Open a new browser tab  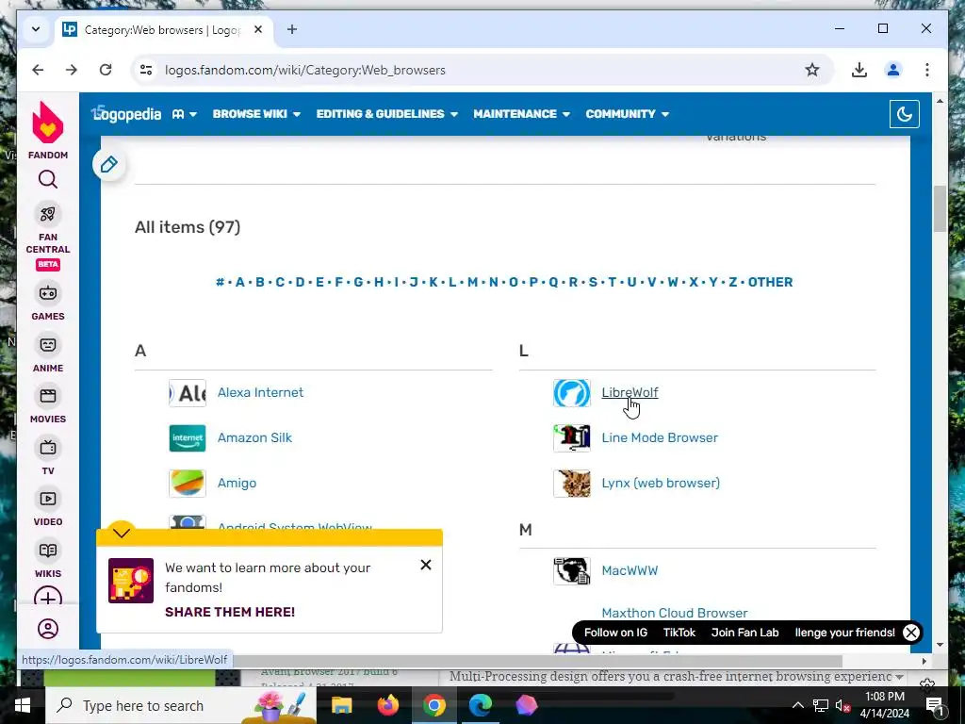click(x=292, y=29)
